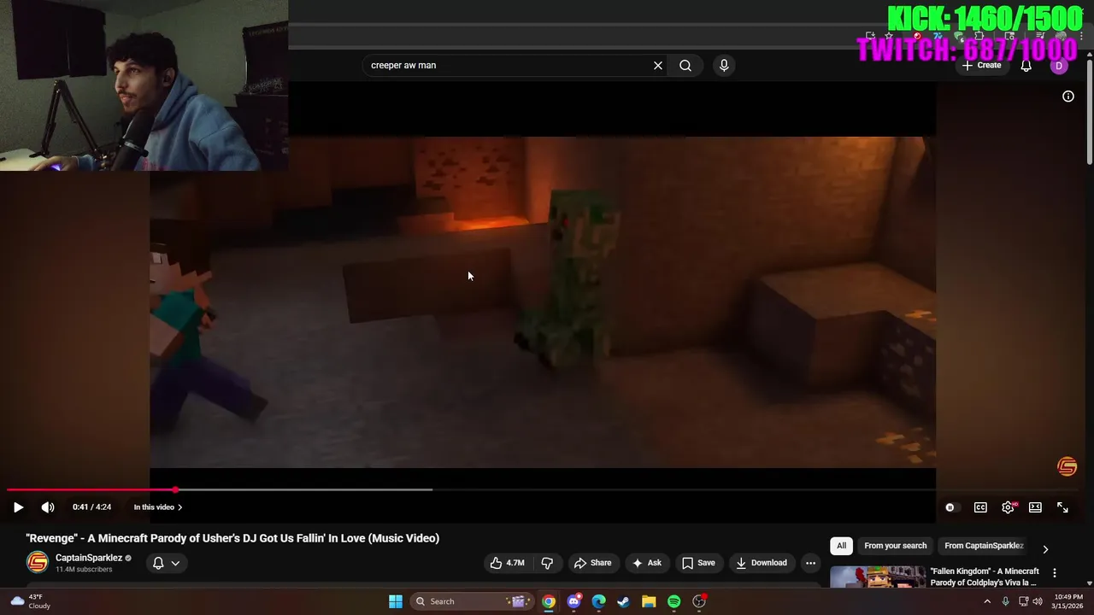Open YouTube notifications bell in header
This screenshot has height=615, width=1094.
(1026, 66)
